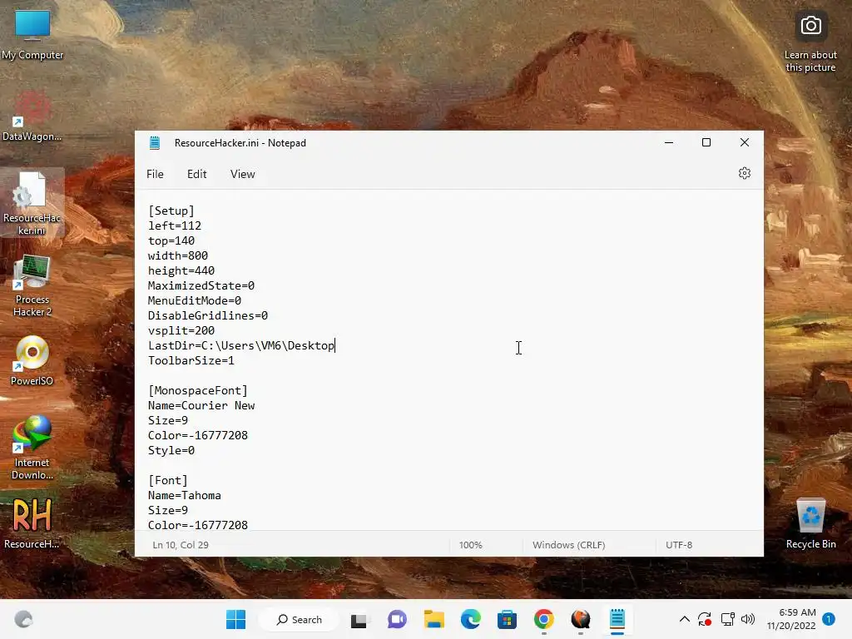Viewport: 852px width, 639px height.
Task: Click the taskbar Search box
Action: [299, 619]
